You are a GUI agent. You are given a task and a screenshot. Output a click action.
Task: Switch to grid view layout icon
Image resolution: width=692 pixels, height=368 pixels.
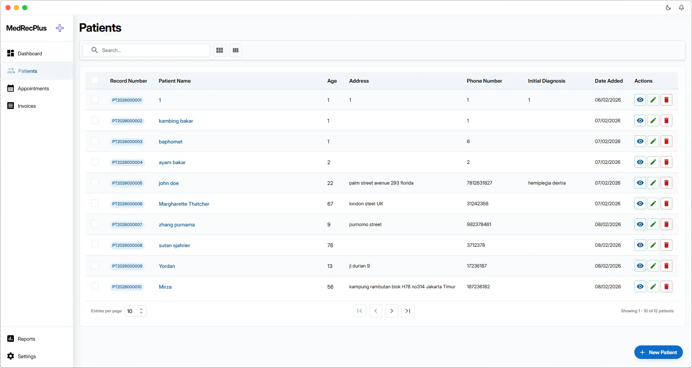tap(220, 50)
